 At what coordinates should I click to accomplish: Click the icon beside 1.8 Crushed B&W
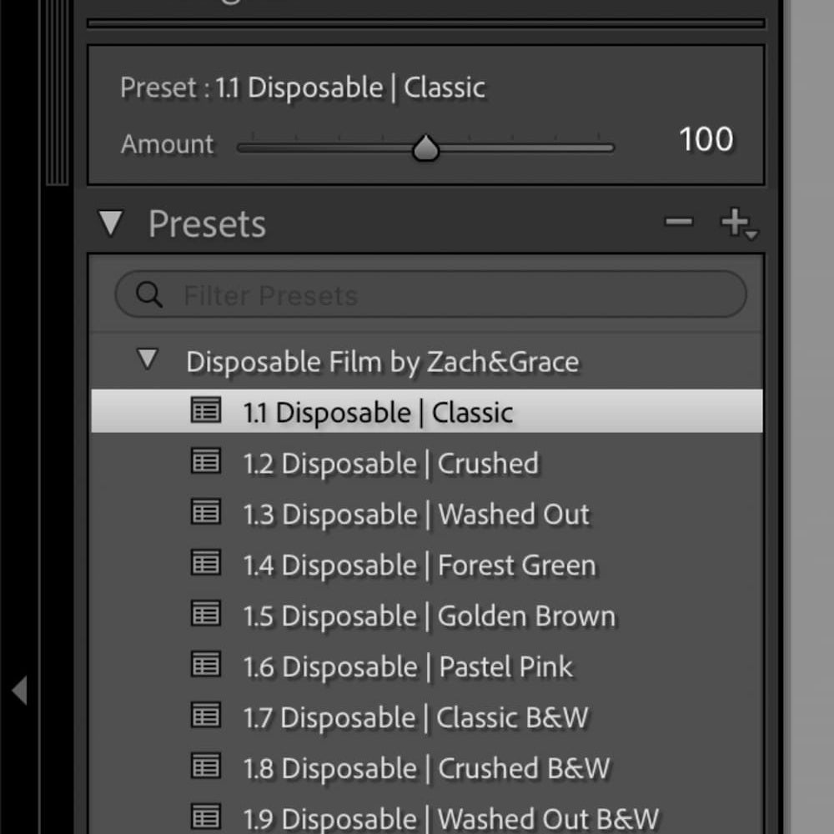[205, 766]
